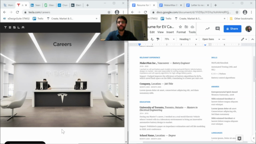Switch to the Electric tab in the left window
Image resolution: width=256 pixels, height=144 pixels.
[76, 5]
